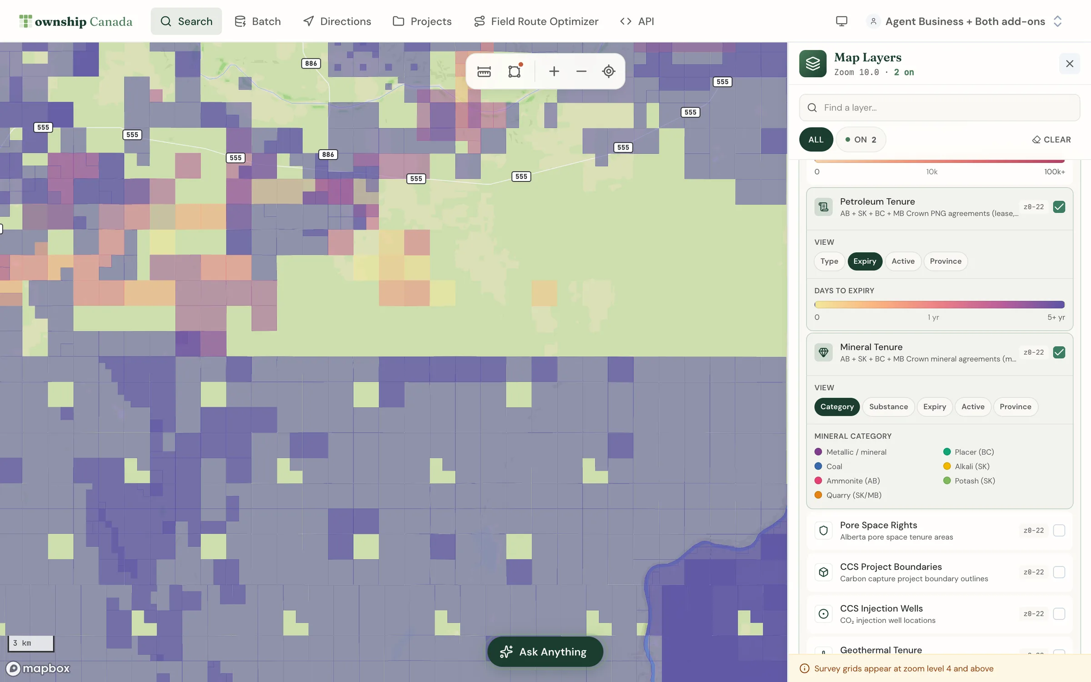Click the 3 km scale bar

point(31,643)
